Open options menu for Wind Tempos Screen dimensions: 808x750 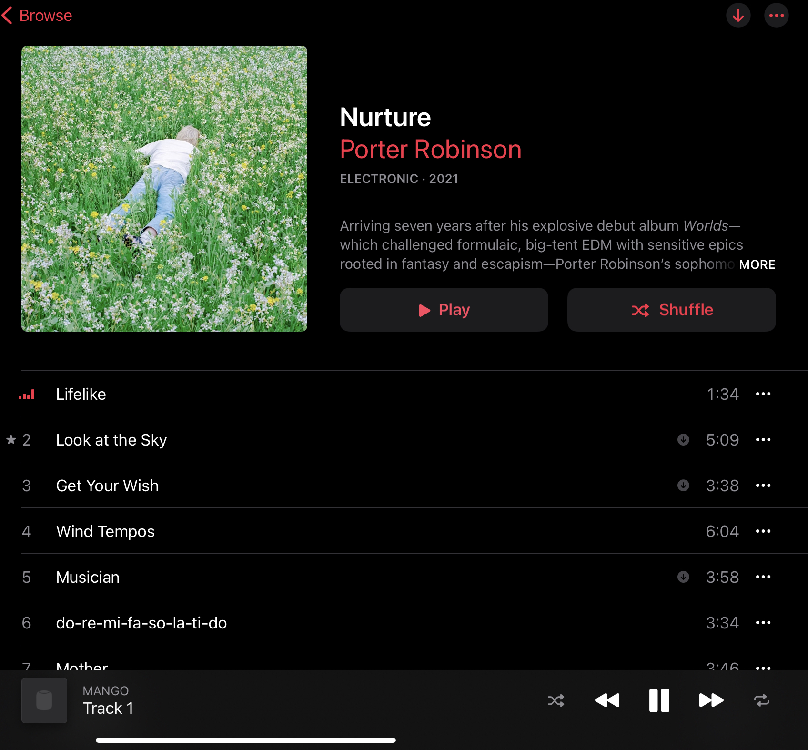pos(763,531)
